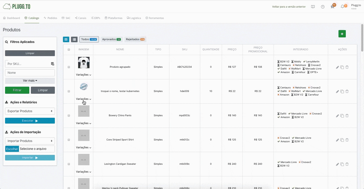Click Voltar para a versão anterior link
This screenshot has width=364, height=189.
[289, 7]
